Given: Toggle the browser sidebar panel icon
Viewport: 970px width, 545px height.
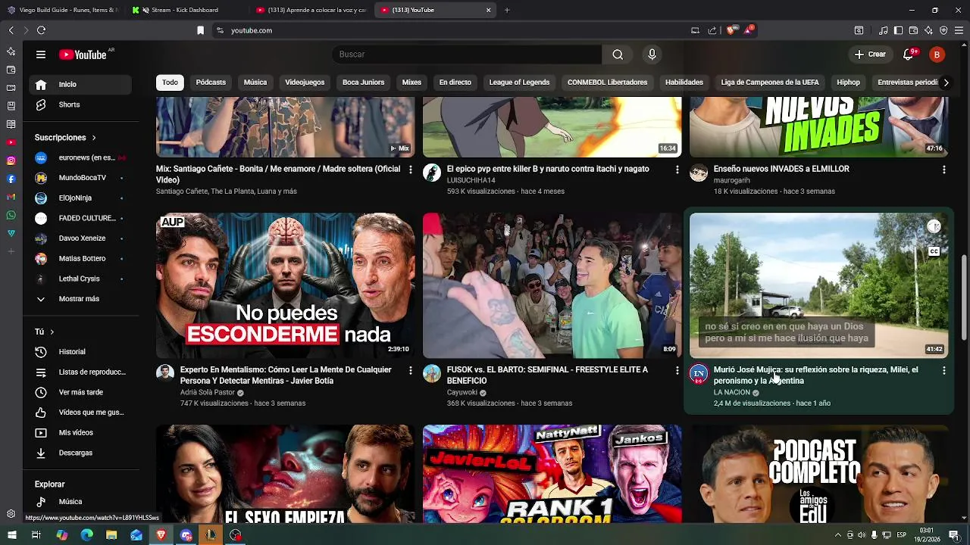Looking at the screenshot, I should (x=898, y=30).
